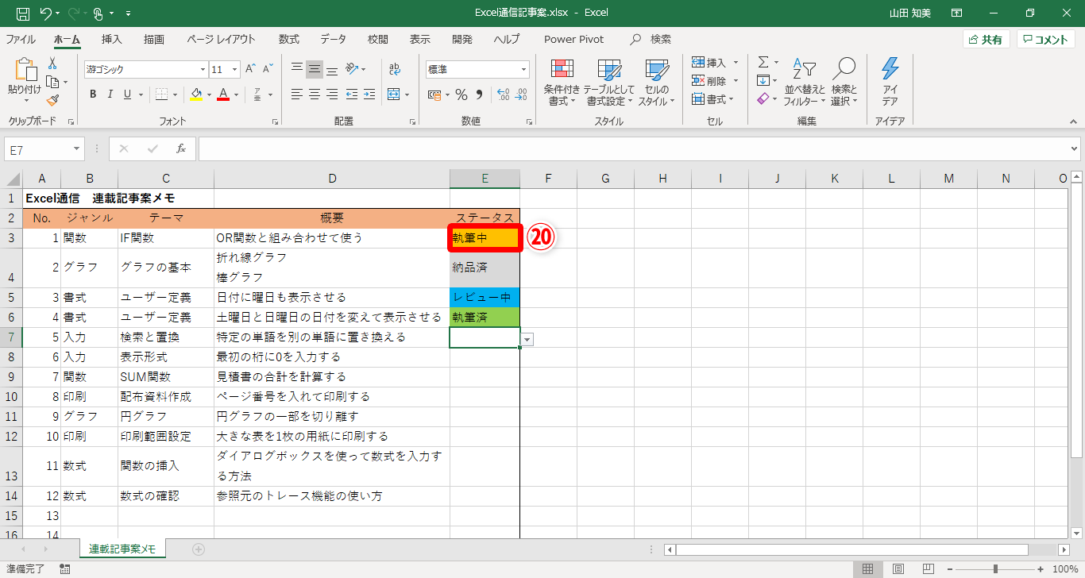Open Conditional Formatting (条件付き書式)
1085x578 pixels.
(562, 83)
